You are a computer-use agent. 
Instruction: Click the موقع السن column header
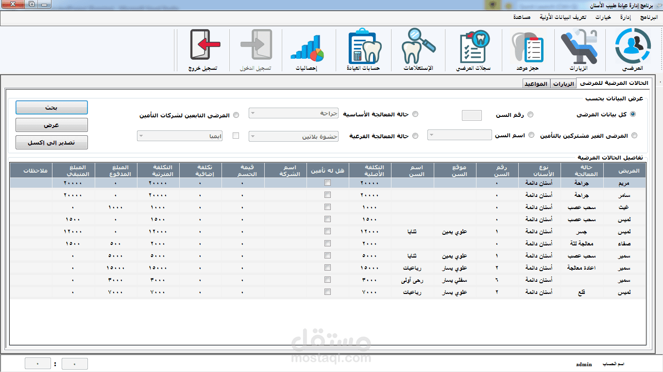[x=455, y=170]
